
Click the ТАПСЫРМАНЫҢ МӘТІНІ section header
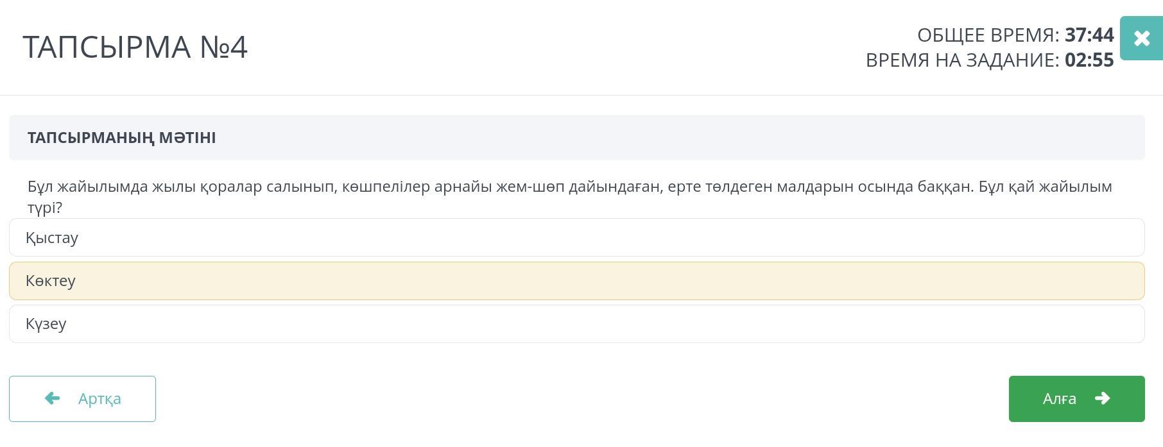[x=122, y=138]
